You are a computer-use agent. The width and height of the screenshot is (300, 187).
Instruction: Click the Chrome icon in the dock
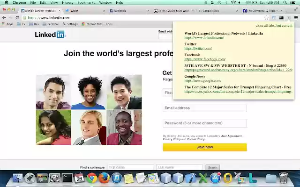[x=92, y=178]
